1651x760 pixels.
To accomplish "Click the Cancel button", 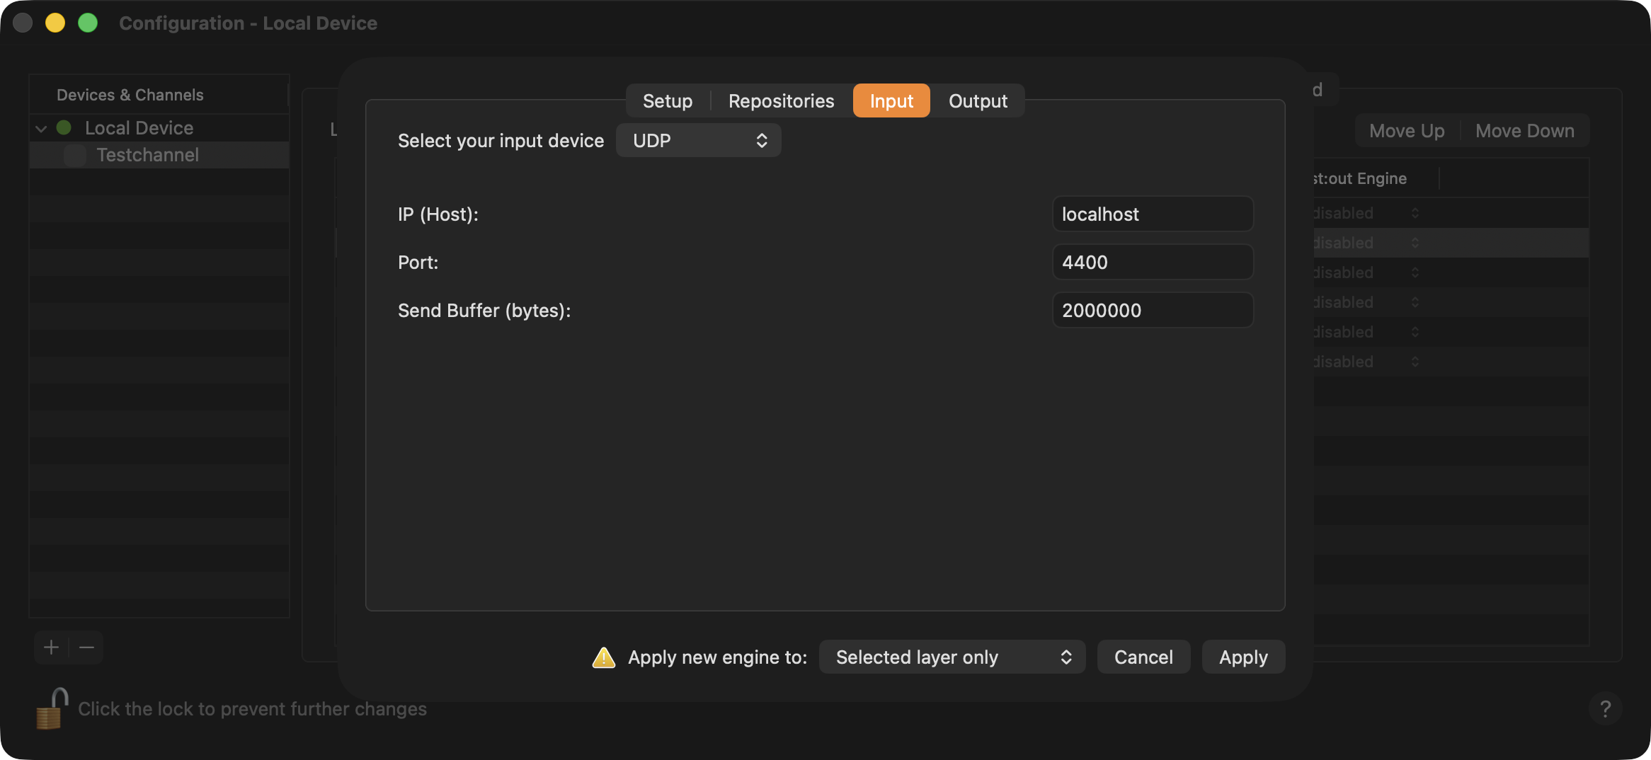I will 1143,657.
